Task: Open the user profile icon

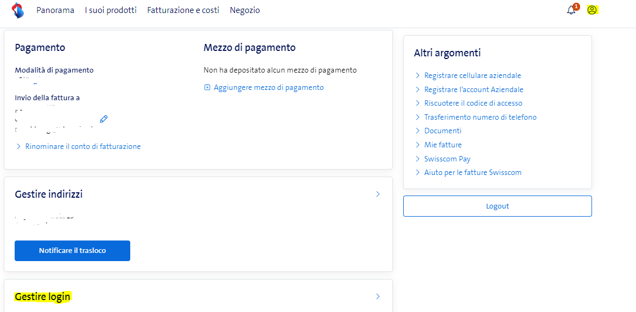Action: click(592, 10)
